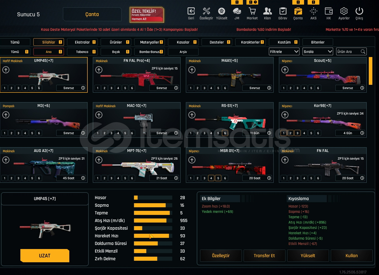379x275 pixels.
Task: Click upgrade arrow icon on Kar98[+7] card
Action: pyautogui.click(x=285, y=115)
